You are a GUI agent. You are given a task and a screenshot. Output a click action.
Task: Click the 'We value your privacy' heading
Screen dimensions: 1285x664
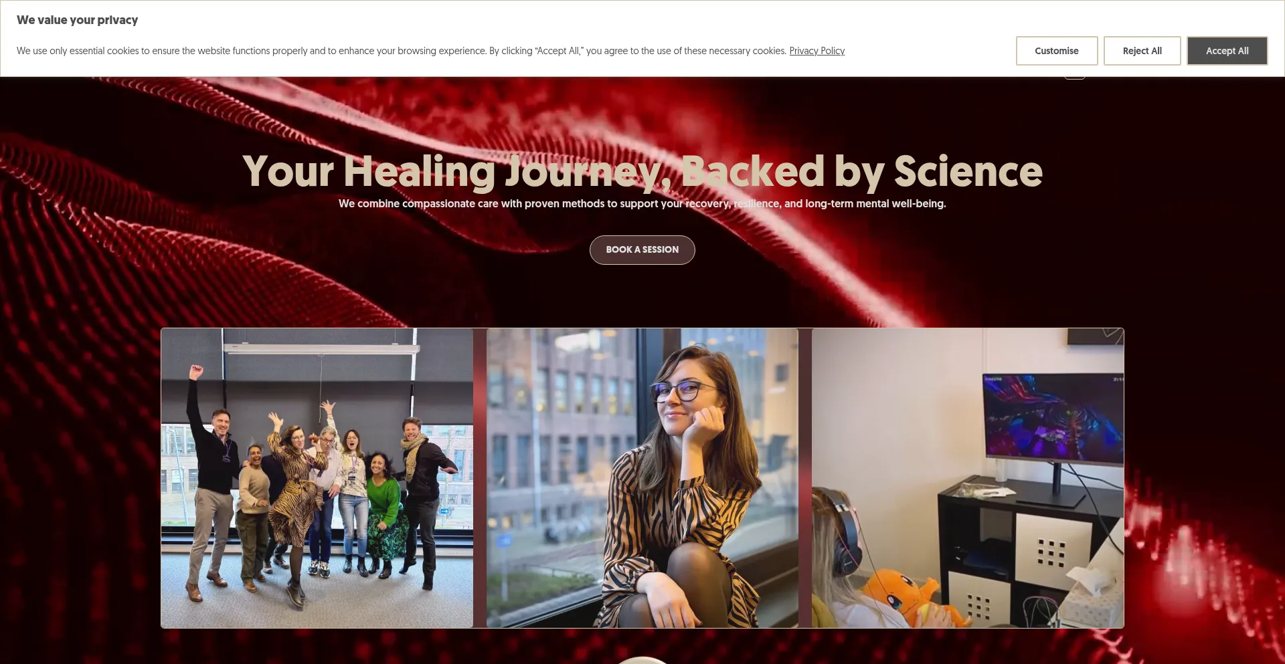(x=77, y=20)
